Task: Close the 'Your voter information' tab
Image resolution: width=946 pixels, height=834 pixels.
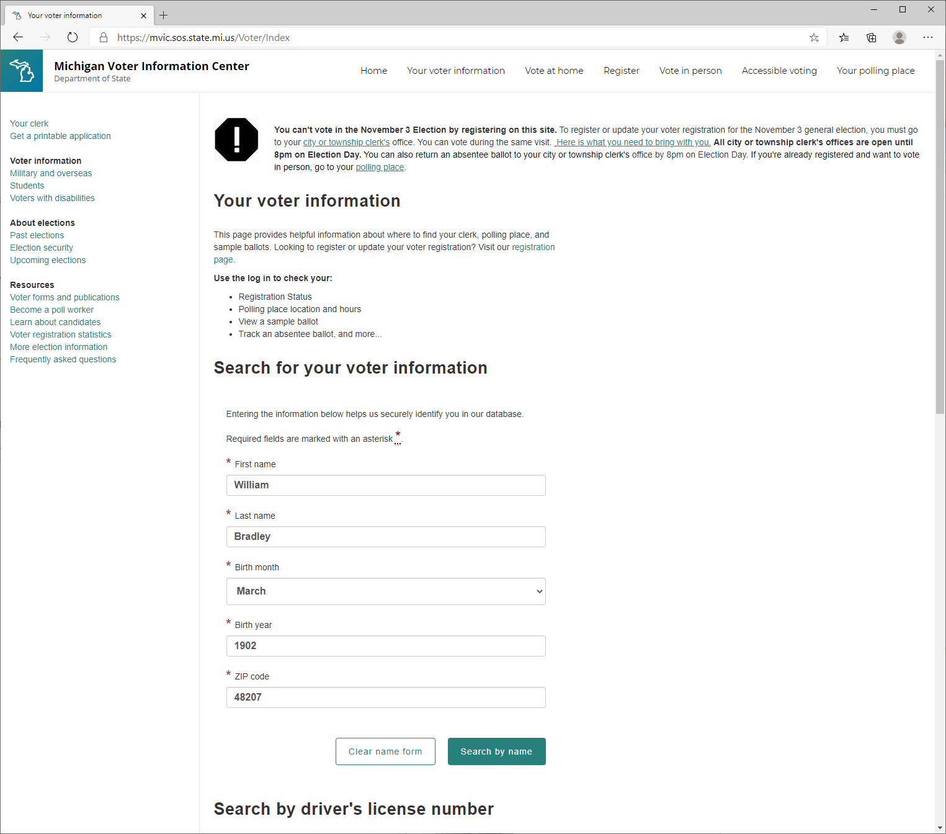Action: pos(143,16)
